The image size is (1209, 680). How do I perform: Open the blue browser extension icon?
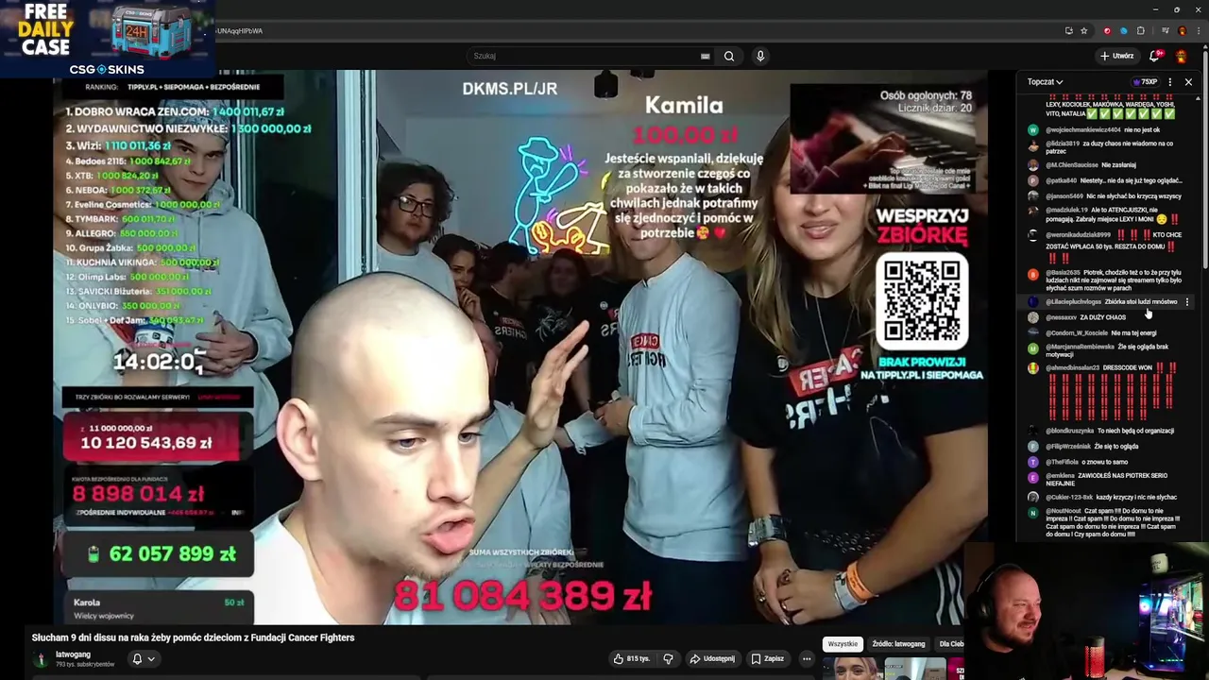click(1123, 30)
